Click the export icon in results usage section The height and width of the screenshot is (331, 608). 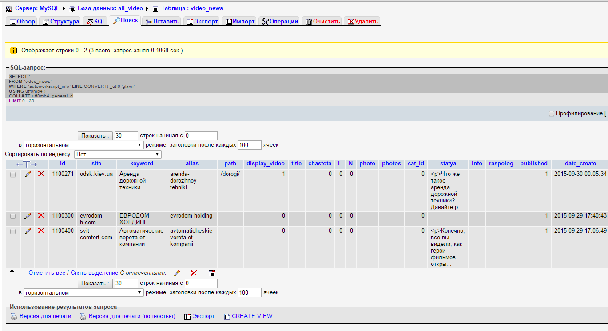click(187, 316)
